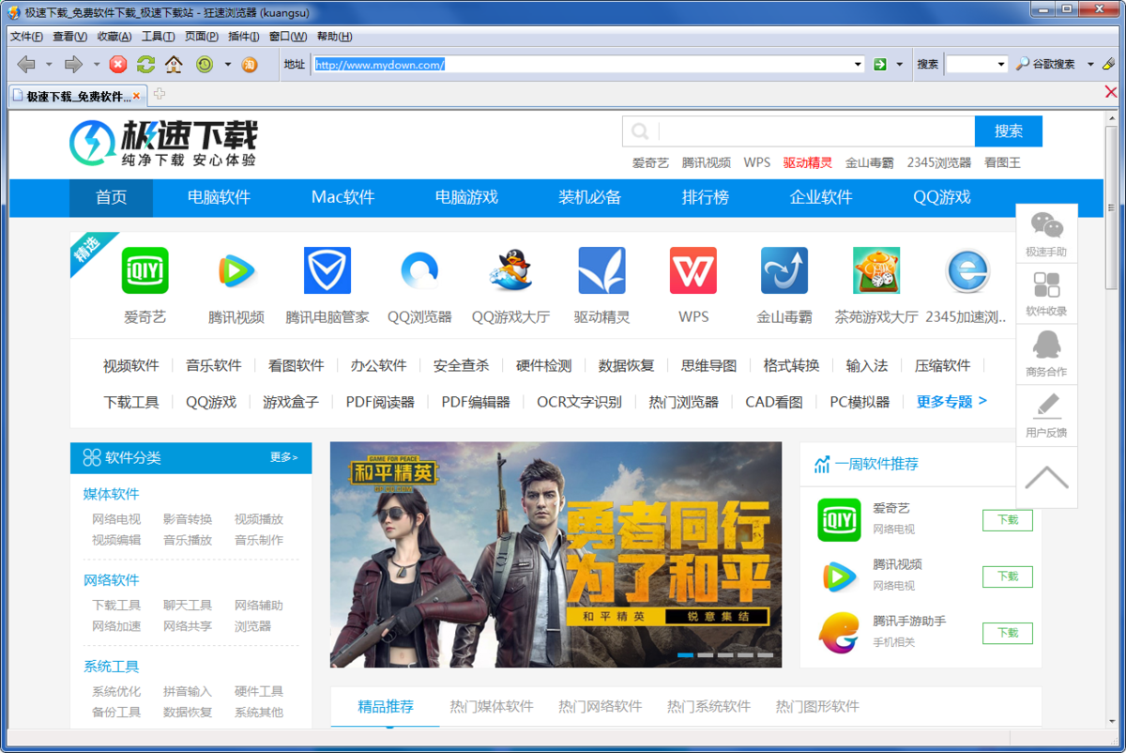Open the PDF阅读器 category link

point(380,402)
